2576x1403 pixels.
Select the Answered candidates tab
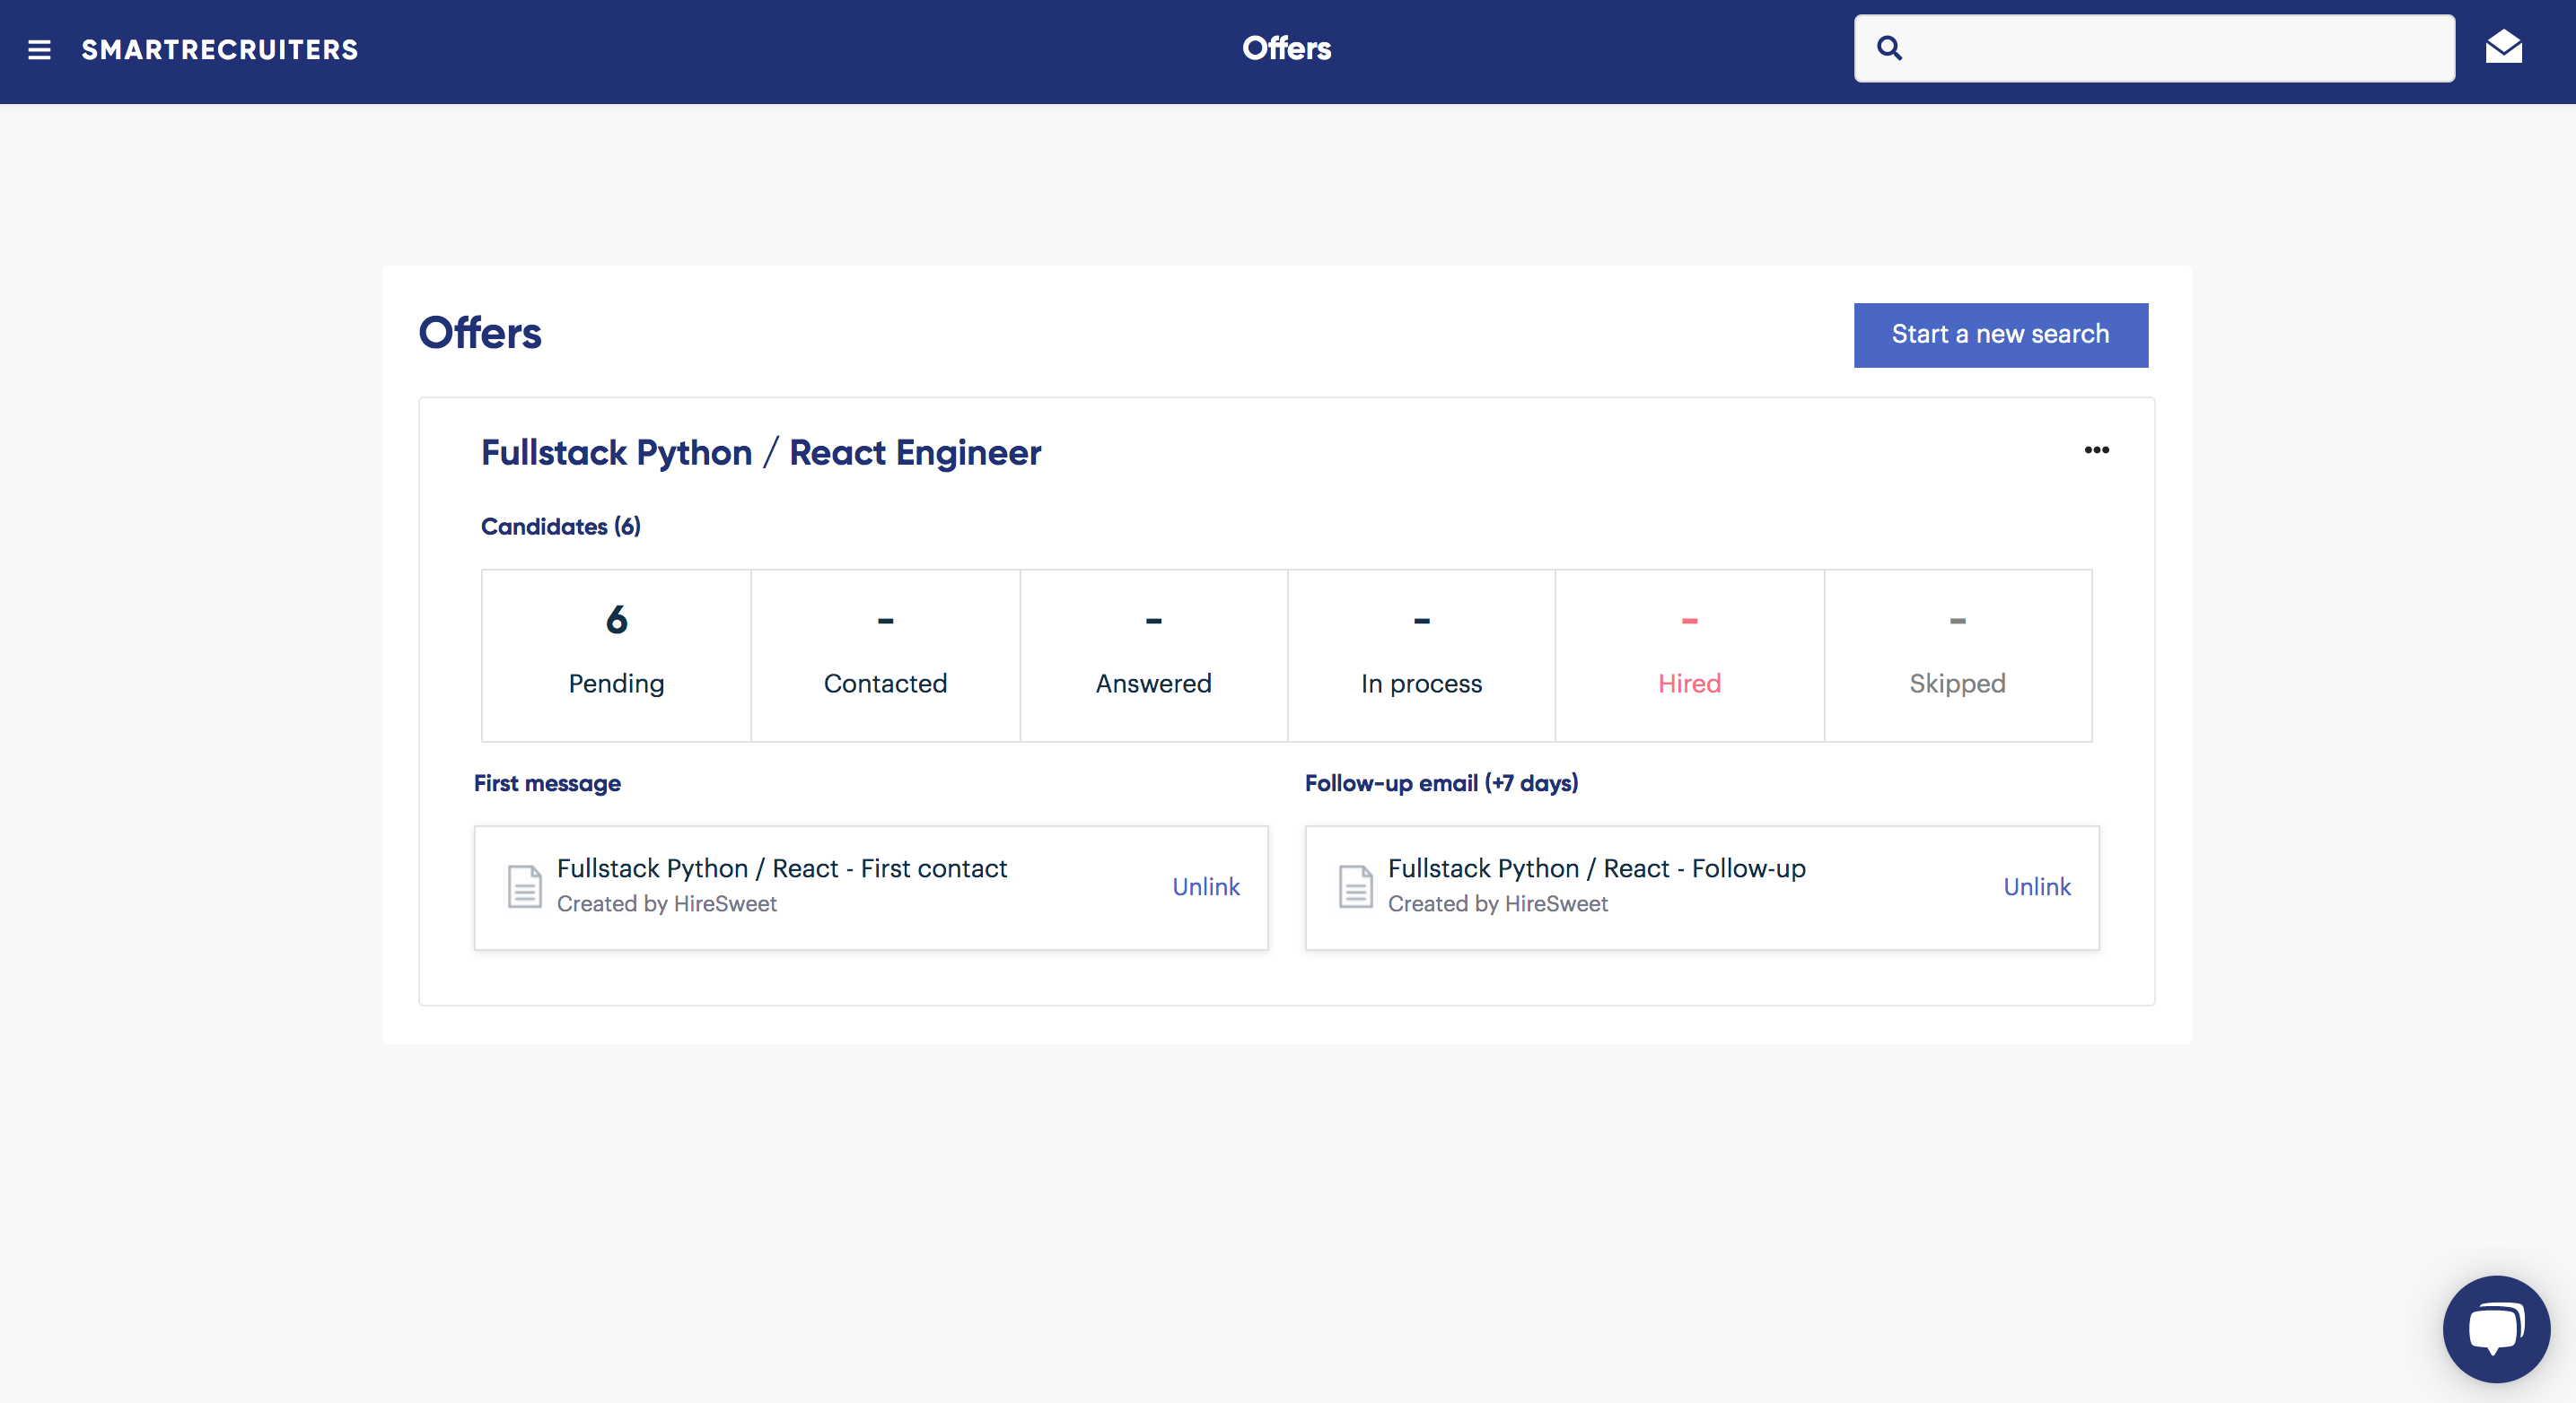click(x=1153, y=655)
